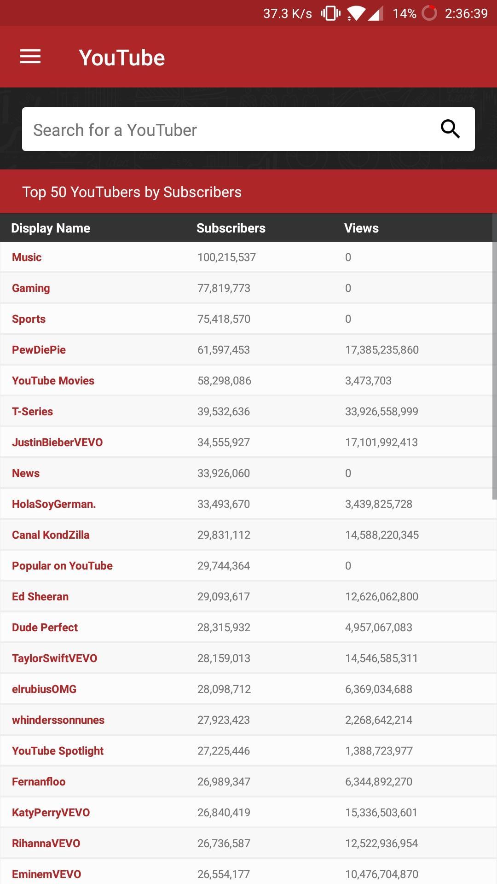The image size is (497, 884).
Task: Open HolaSoyGerman. channel link
Action: [x=54, y=504]
